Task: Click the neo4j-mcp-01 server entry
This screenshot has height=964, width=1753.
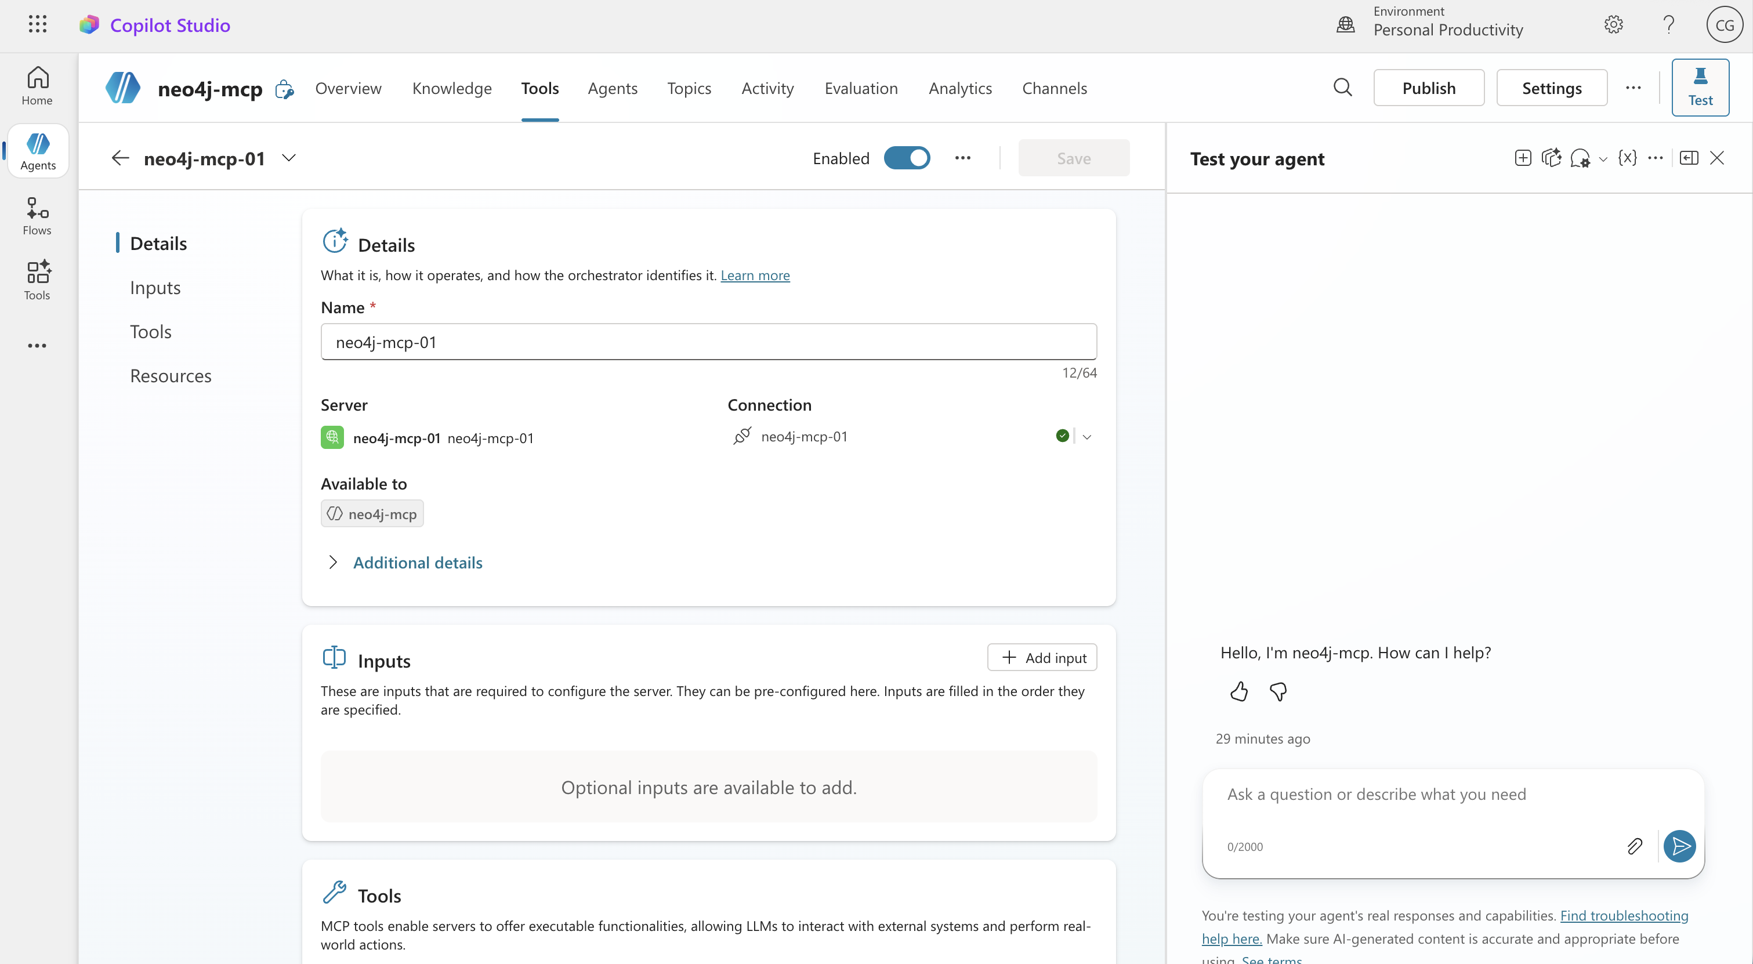Action: 428,437
